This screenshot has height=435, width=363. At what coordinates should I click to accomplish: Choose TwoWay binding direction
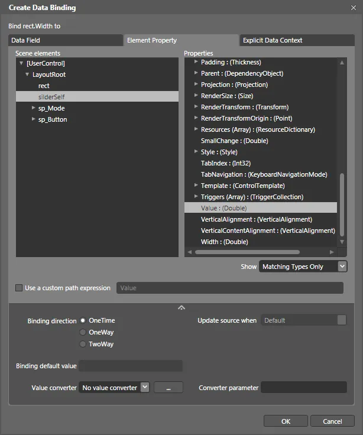[x=83, y=344]
